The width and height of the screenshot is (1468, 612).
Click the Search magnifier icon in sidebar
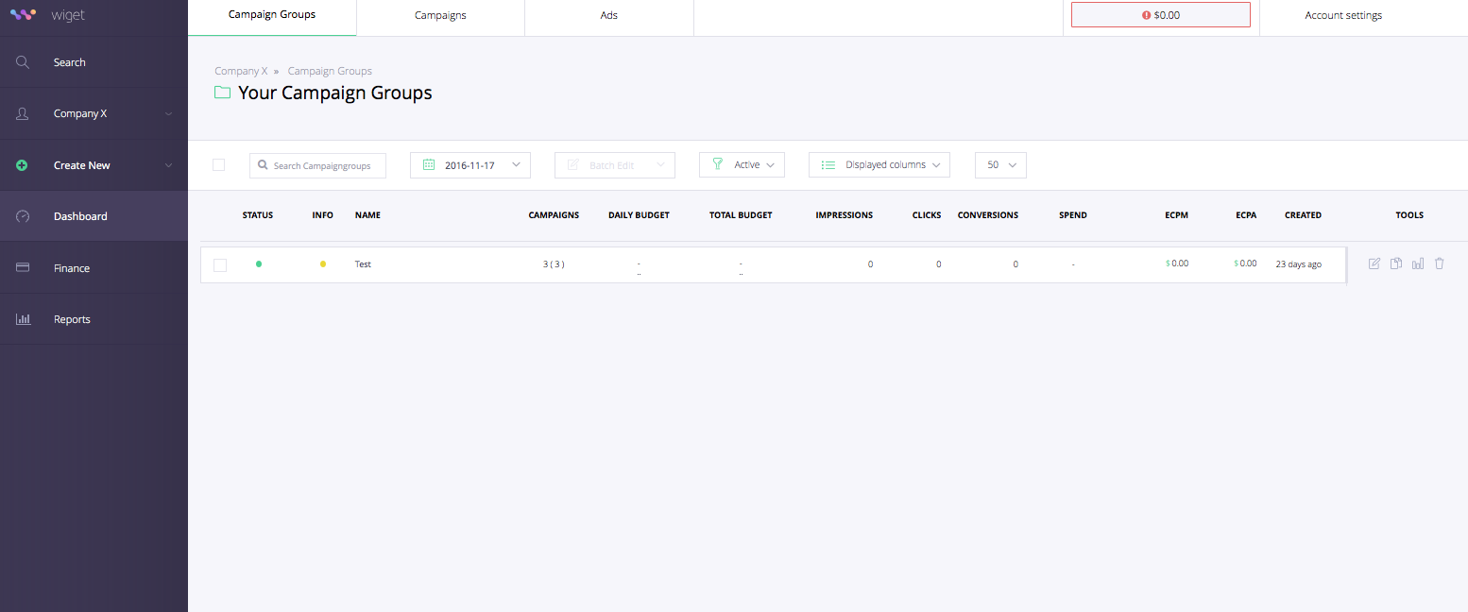[x=23, y=62]
